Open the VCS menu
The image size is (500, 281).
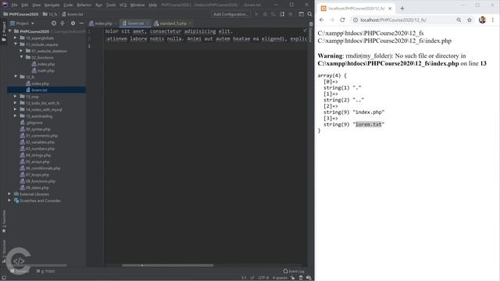pos(123,5)
